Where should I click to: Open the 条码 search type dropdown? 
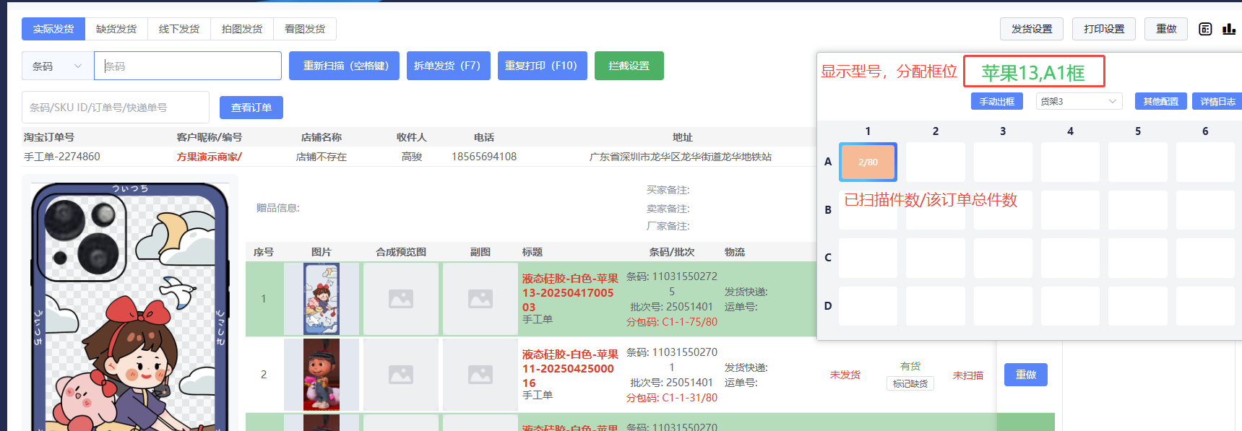click(58, 66)
